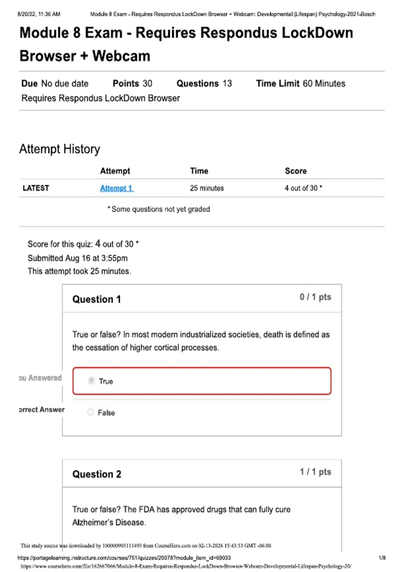Click the Module 8 Exam title
The width and height of the screenshot is (403, 572).
coord(186,44)
